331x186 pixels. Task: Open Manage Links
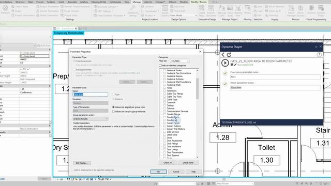(x=222, y=11)
